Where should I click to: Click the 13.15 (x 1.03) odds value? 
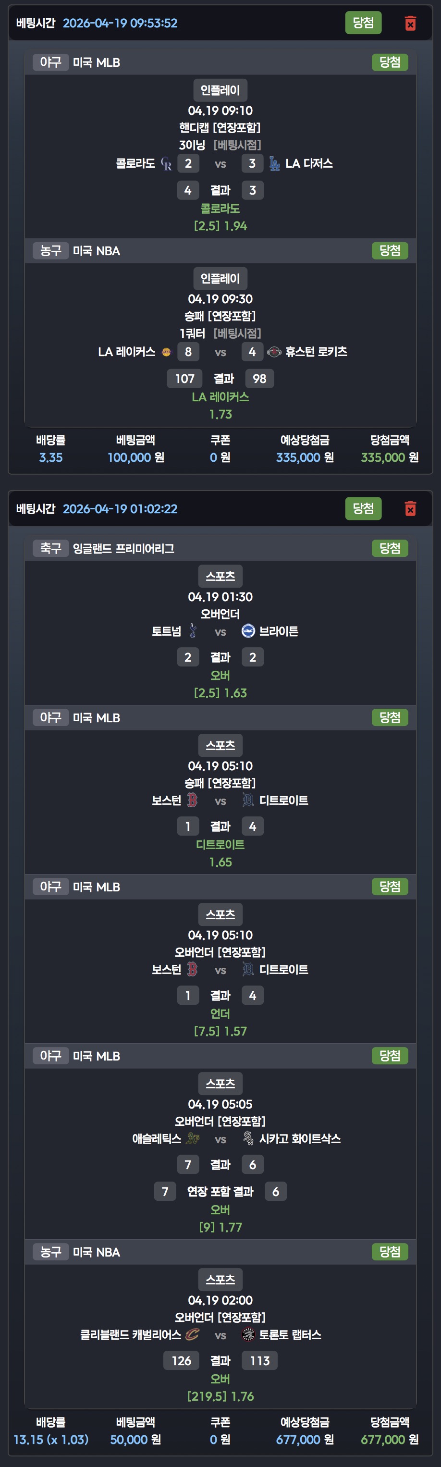click(50, 1439)
